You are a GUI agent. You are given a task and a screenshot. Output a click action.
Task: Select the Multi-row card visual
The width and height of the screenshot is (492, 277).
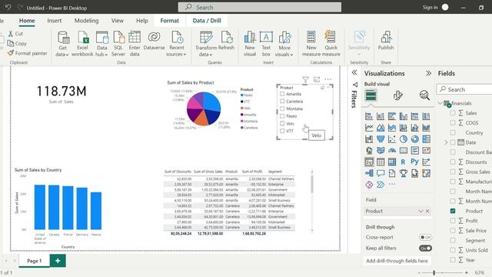(415, 151)
